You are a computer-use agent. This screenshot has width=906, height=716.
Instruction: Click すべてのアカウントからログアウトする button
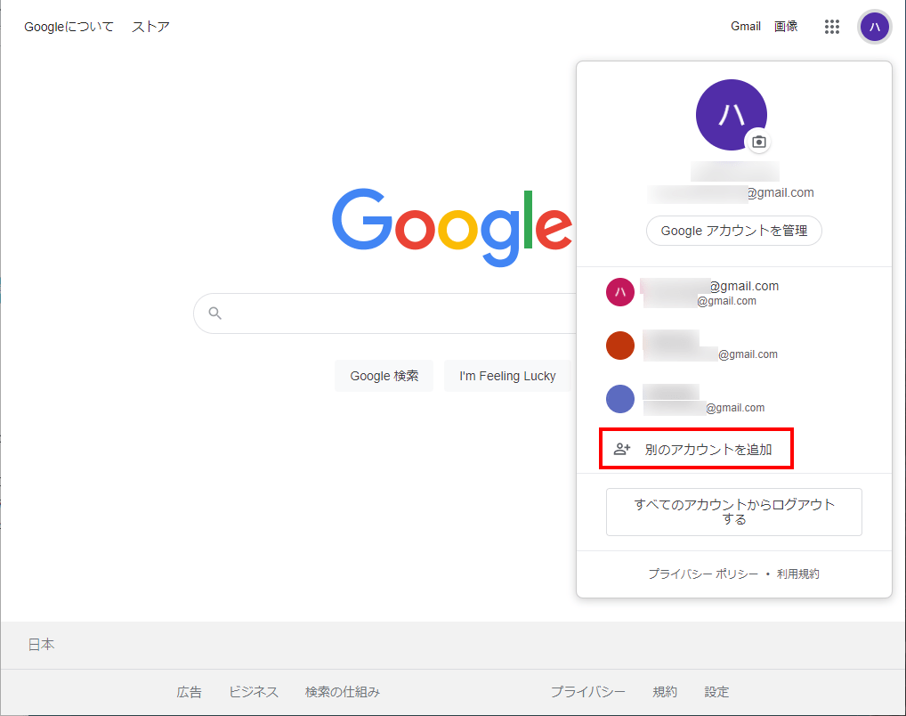[734, 512]
